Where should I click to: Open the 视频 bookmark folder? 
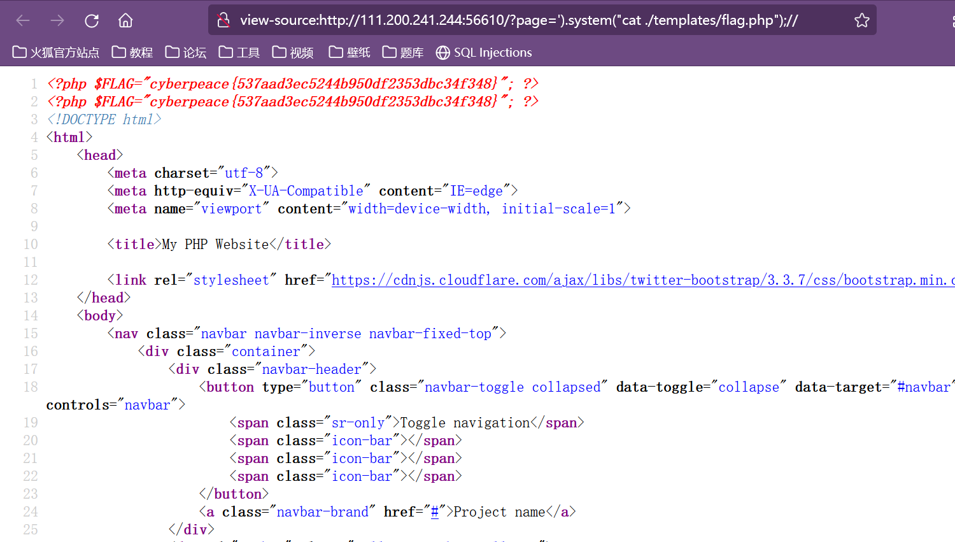[x=293, y=52]
